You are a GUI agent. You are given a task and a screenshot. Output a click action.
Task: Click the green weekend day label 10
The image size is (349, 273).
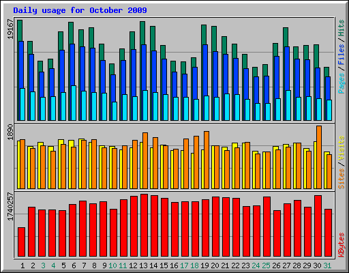click(x=112, y=265)
